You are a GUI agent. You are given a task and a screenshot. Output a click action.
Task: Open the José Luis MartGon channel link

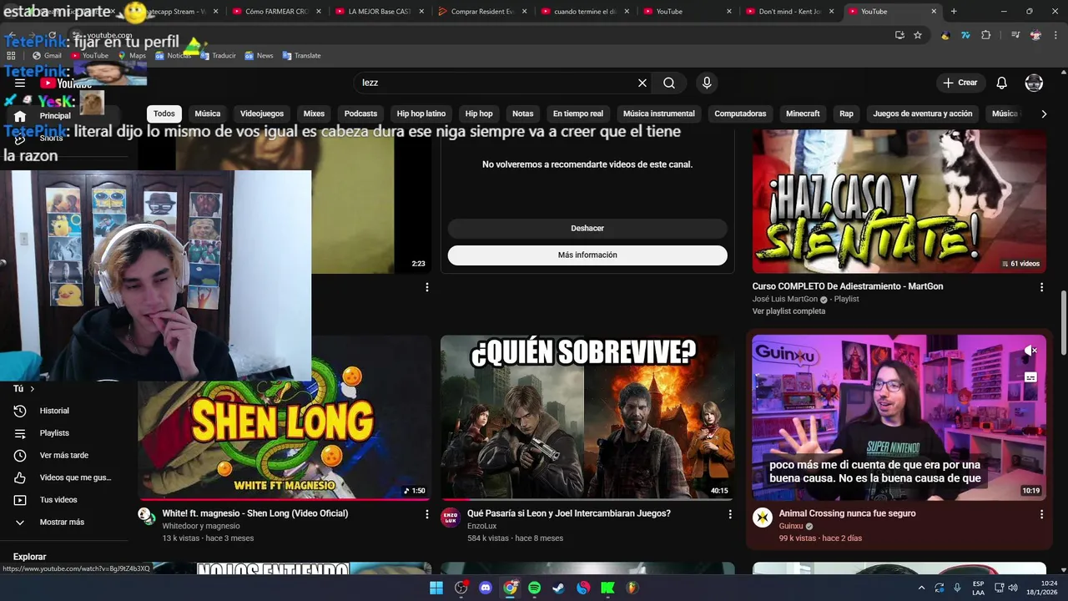(x=785, y=299)
